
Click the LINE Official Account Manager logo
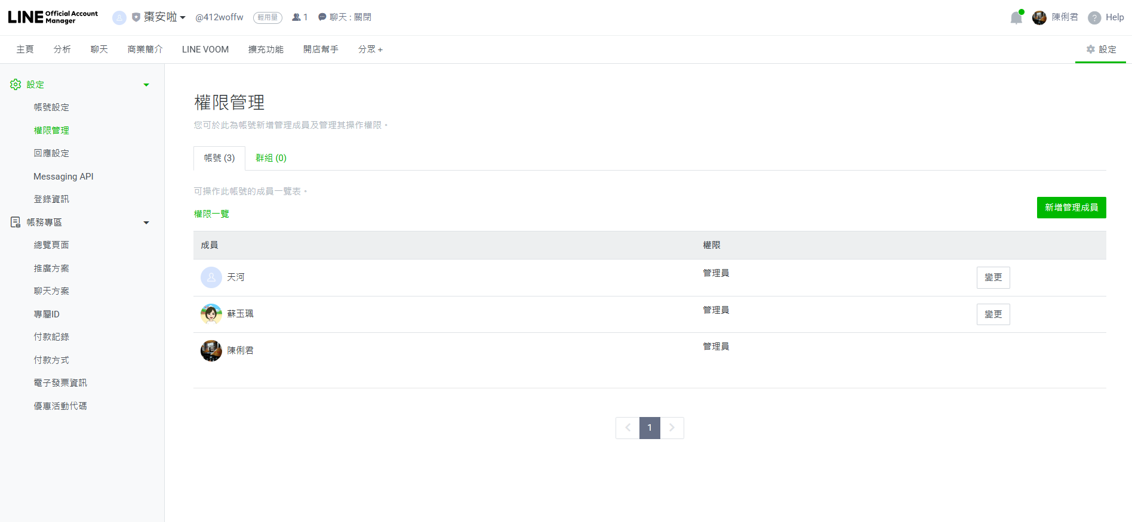click(53, 17)
